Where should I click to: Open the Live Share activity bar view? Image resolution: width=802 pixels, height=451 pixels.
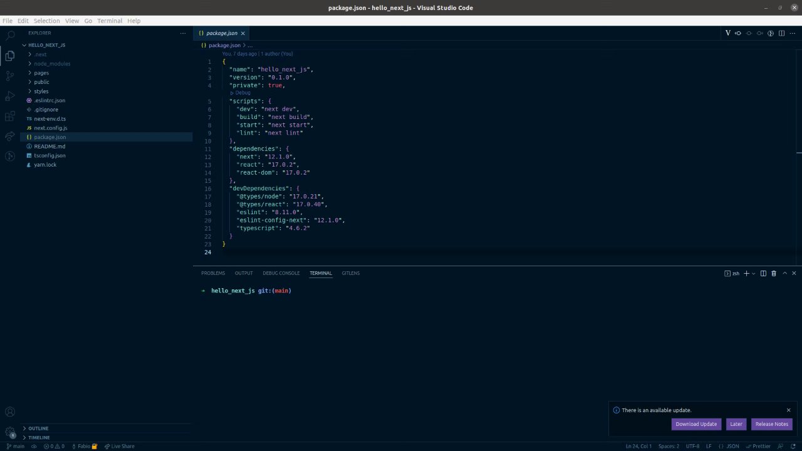[10, 136]
